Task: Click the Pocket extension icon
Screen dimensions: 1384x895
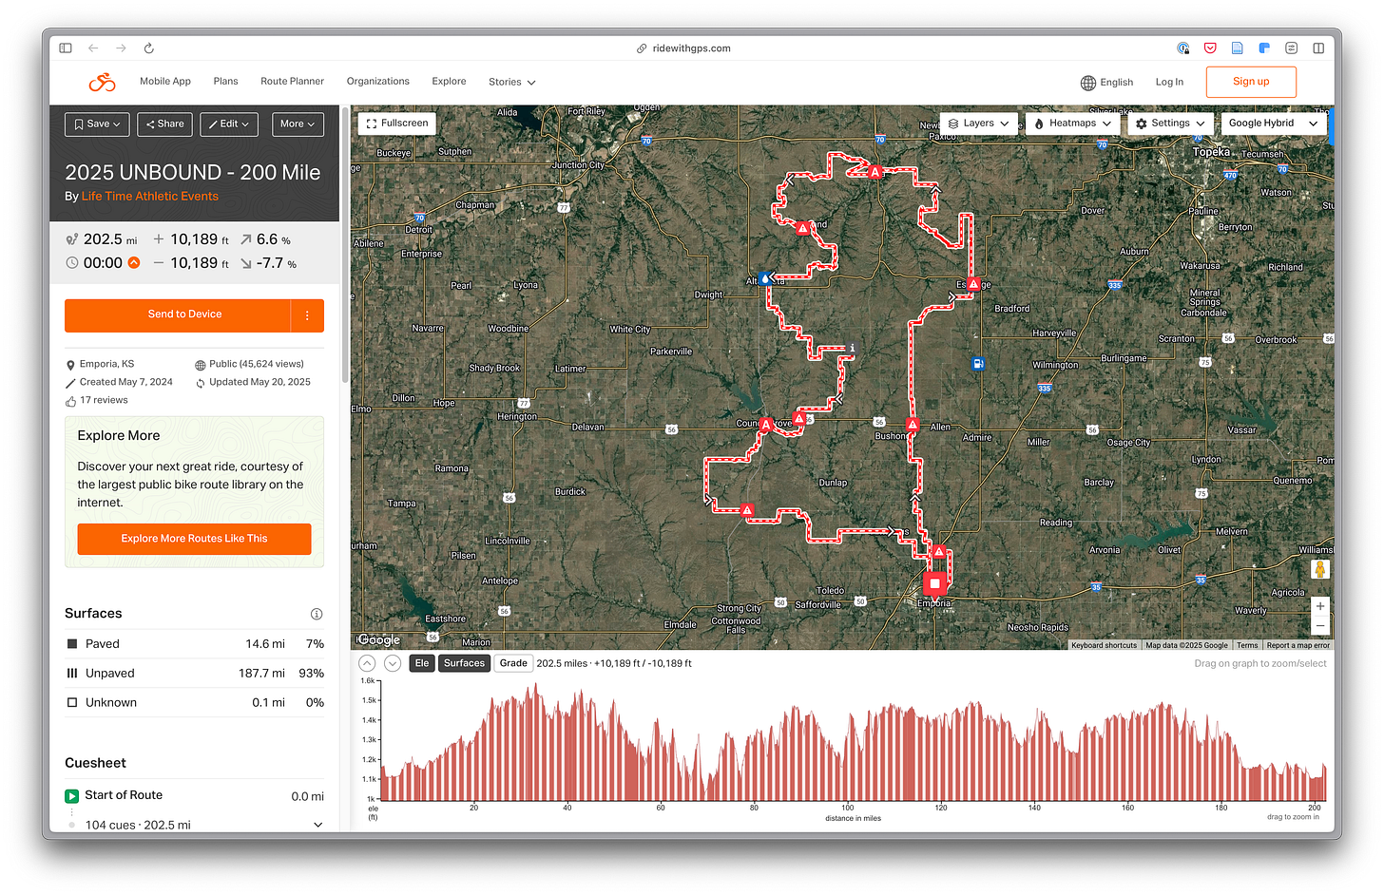Action: pos(1210,48)
